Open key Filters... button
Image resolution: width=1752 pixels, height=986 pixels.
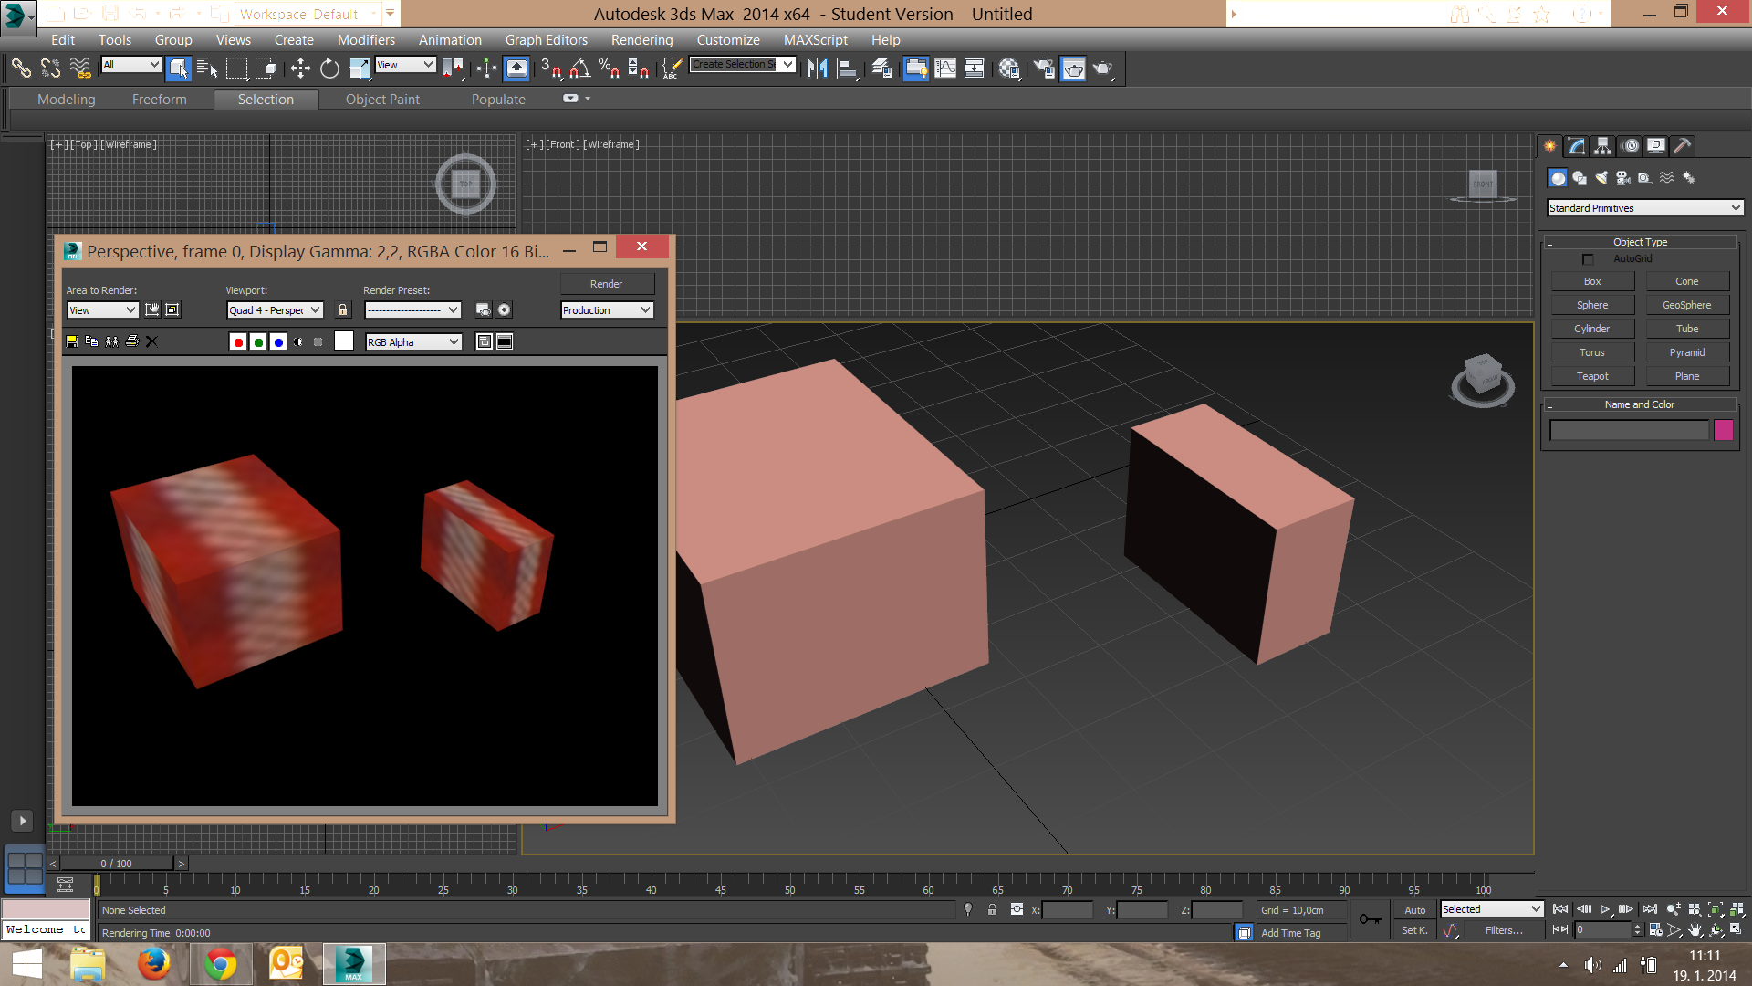click(1503, 930)
